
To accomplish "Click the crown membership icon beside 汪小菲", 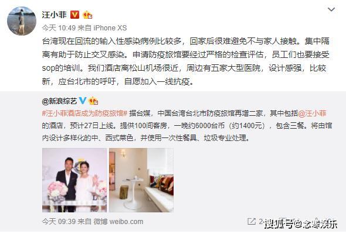I will pyautogui.click(x=87, y=15).
